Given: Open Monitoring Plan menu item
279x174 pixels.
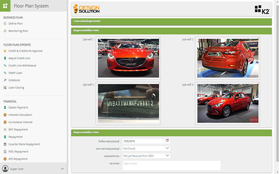Looking at the screenshot, I should pyautogui.click(x=18, y=31).
